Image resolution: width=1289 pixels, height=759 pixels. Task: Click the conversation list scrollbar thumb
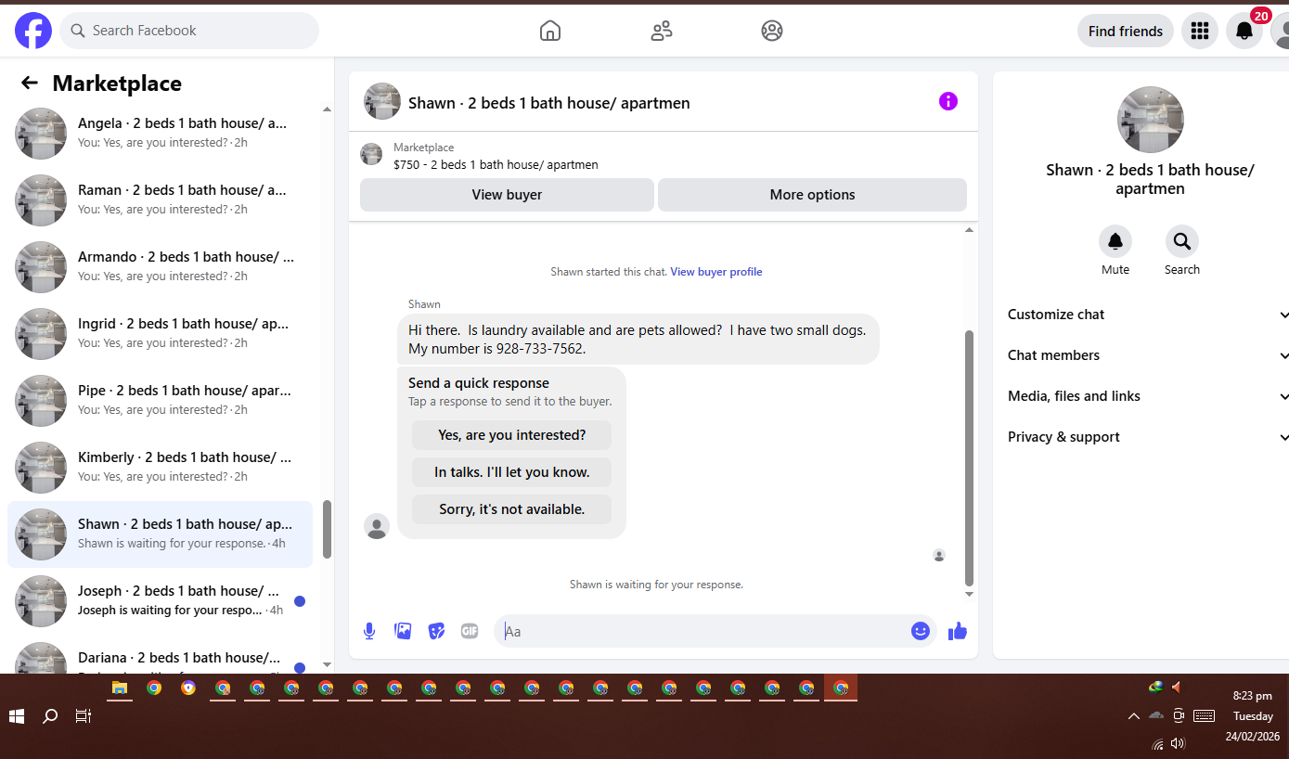tap(327, 529)
